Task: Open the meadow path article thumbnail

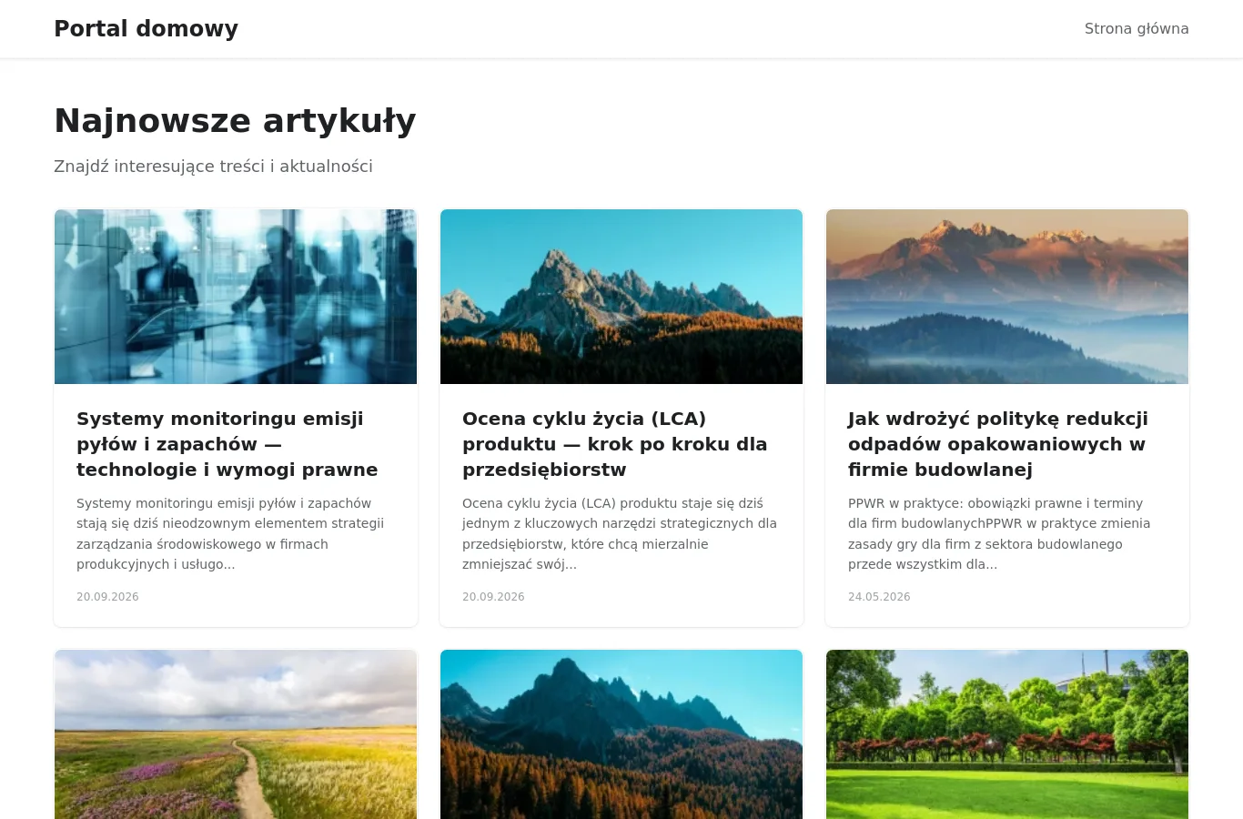Action: [x=236, y=734]
